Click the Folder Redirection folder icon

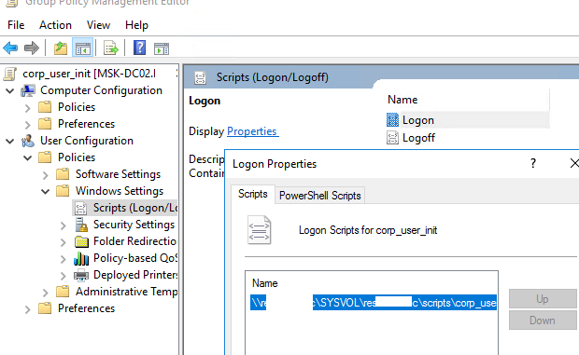click(81, 241)
